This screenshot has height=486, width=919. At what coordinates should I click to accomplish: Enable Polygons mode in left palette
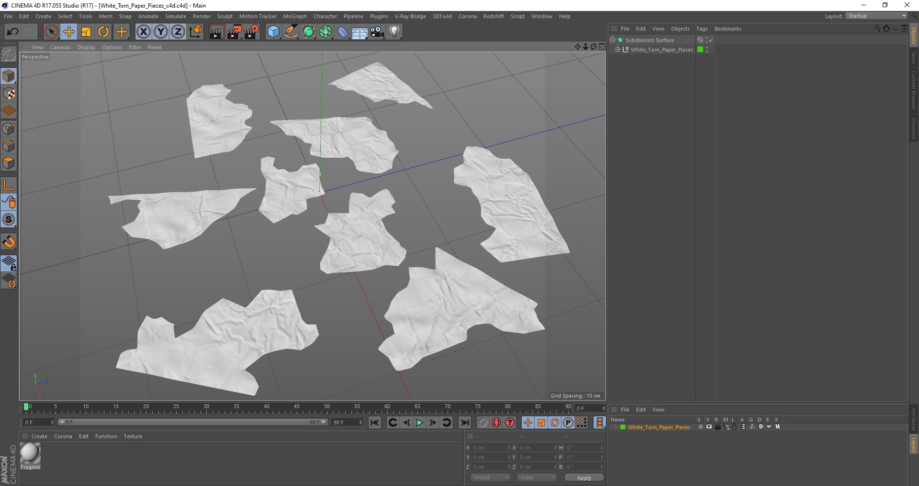click(9, 163)
